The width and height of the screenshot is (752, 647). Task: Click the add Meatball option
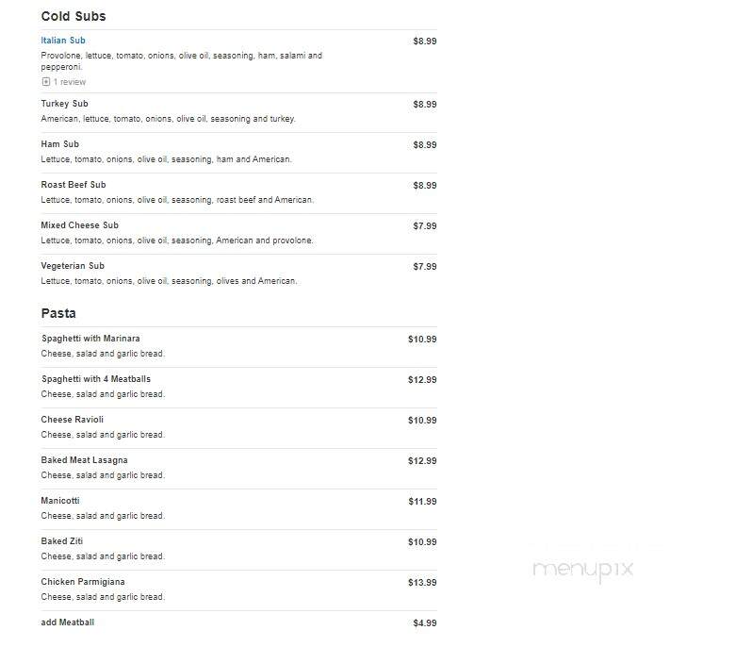[x=68, y=622]
